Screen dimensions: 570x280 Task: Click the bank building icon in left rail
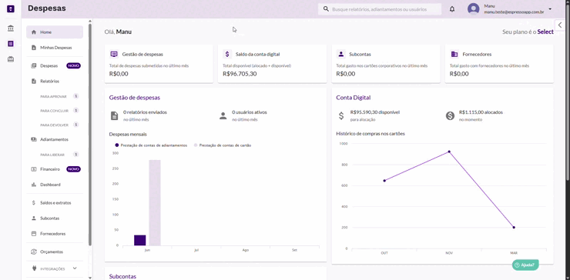coord(11,28)
